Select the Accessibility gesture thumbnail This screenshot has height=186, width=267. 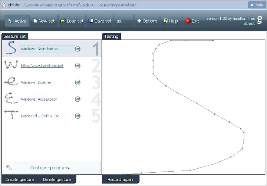click(11, 98)
